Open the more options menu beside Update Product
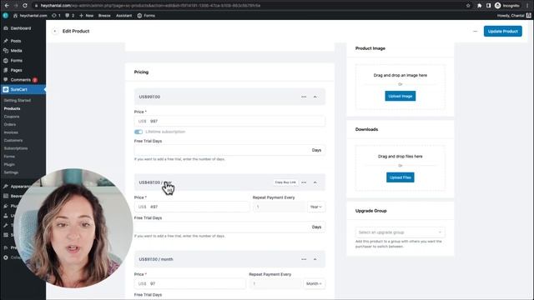The image size is (534, 300). click(x=475, y=32)
